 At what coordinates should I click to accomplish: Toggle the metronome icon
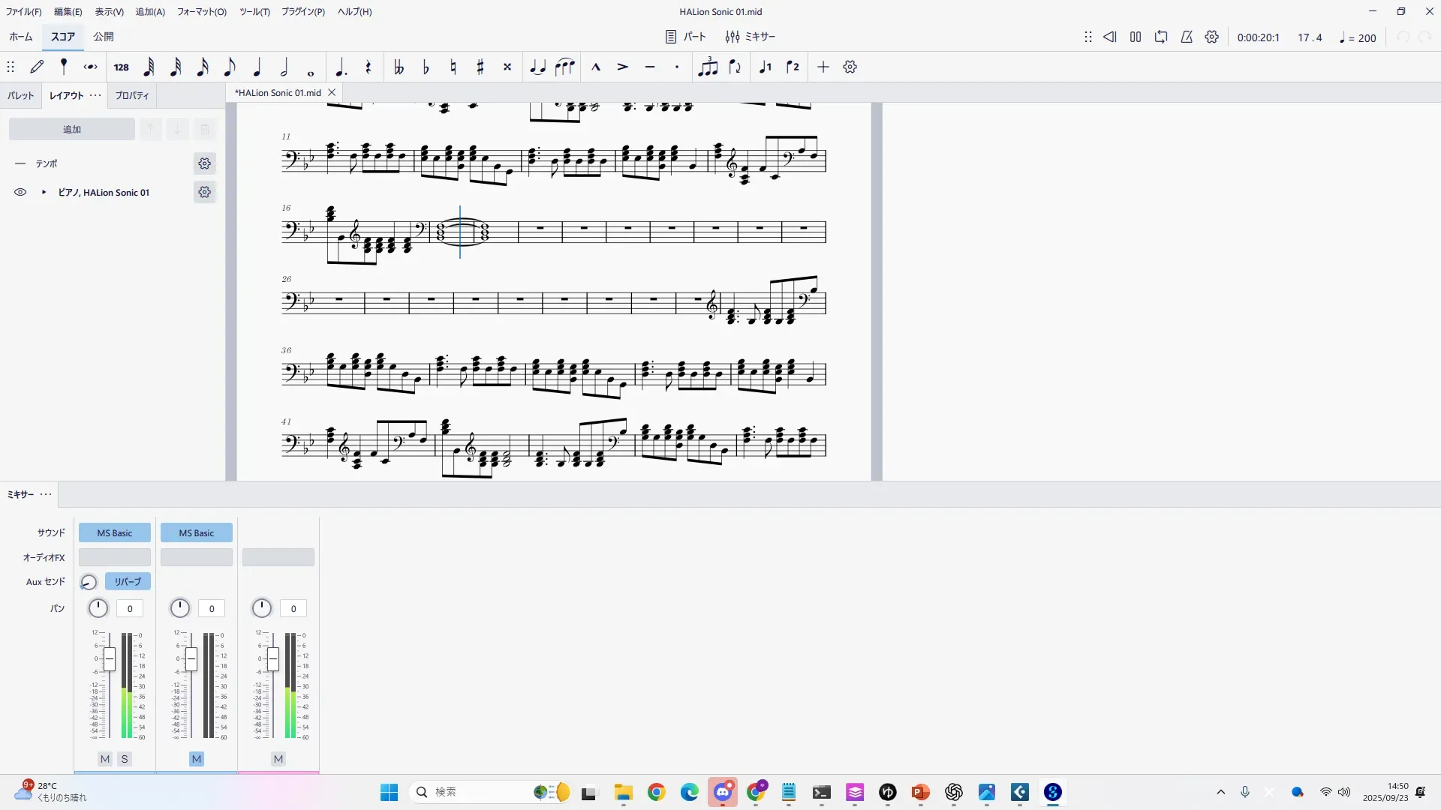[1187, 37]
